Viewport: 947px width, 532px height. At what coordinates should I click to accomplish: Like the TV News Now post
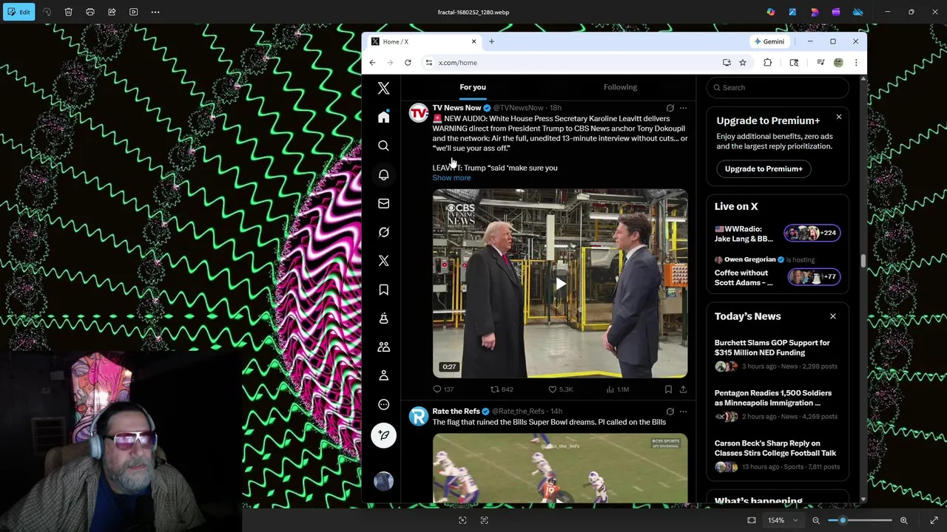pos(560,389)
